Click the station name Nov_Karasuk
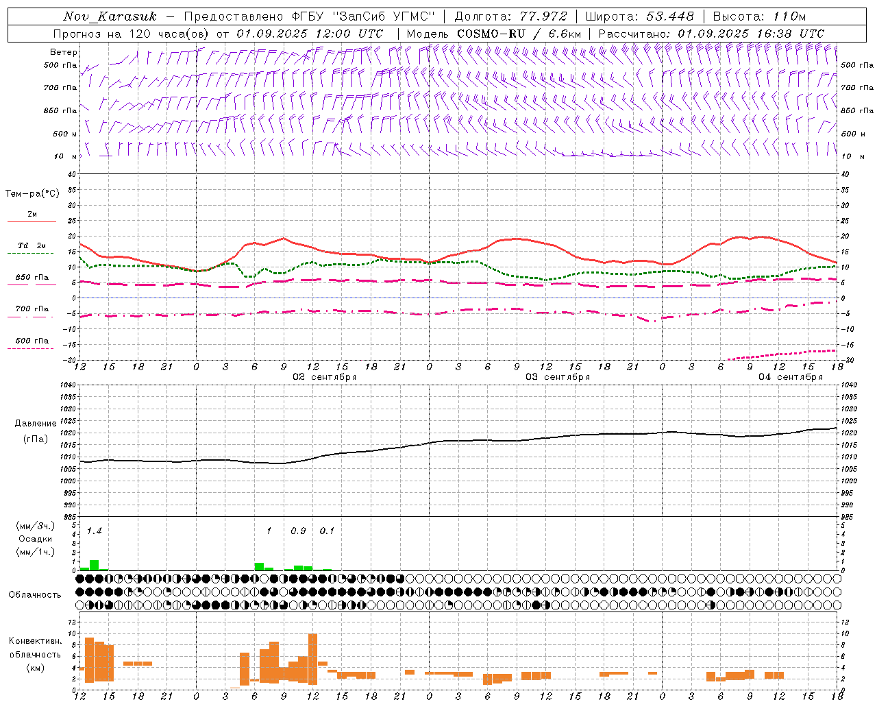 point(110,16)
